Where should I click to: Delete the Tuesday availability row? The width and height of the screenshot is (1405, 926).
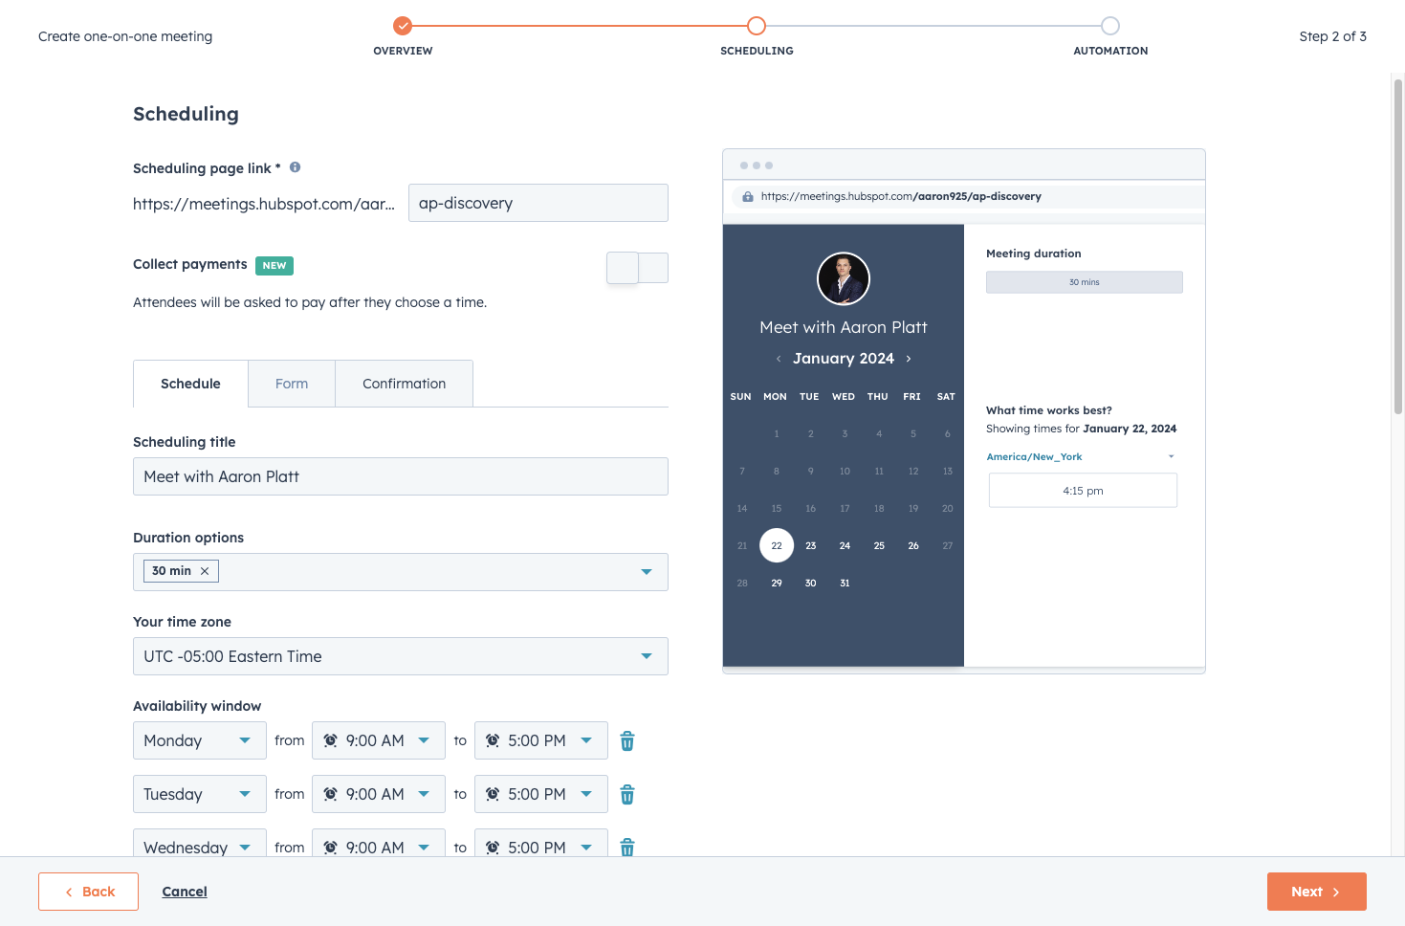(627, 795)
